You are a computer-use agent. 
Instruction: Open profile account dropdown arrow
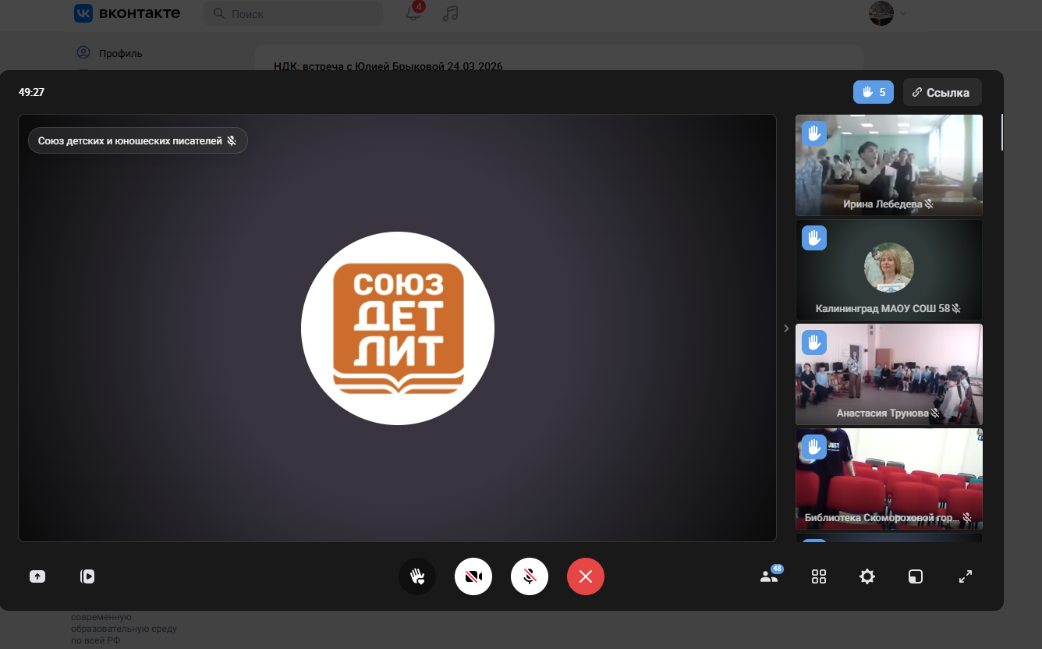click(903, 13)
